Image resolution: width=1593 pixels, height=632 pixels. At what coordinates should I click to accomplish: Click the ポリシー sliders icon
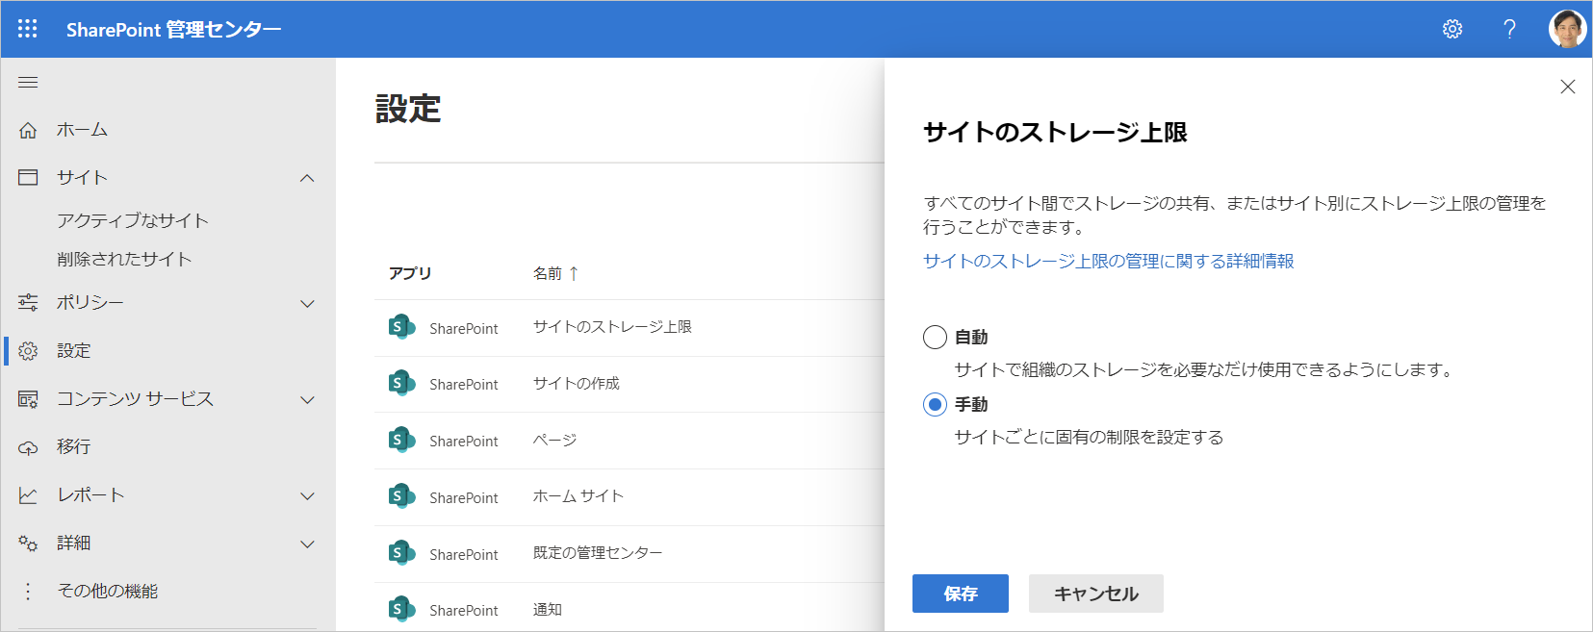coord(28,303)
